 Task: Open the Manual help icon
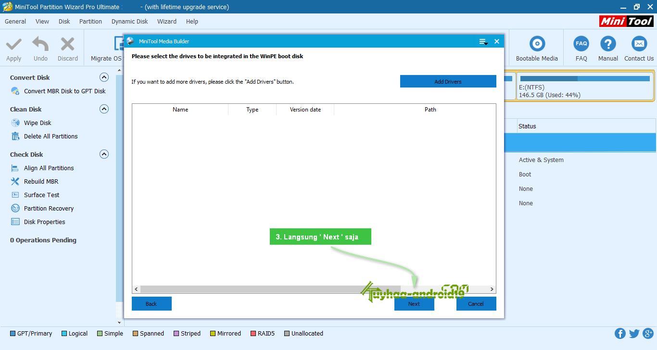608,44
